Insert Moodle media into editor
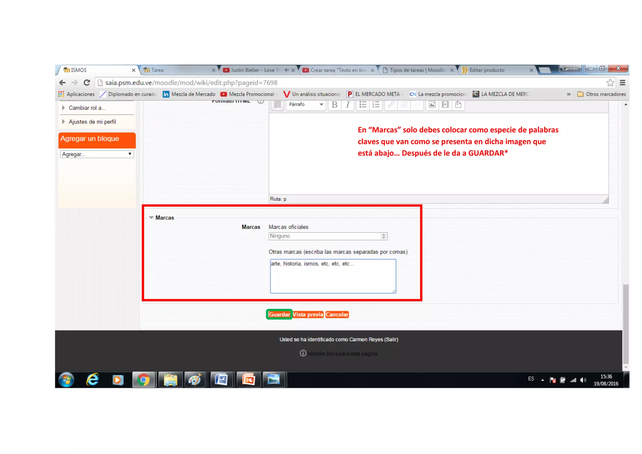The image size is (642, 454). click(445, 105)
